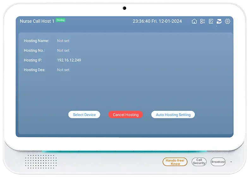Click the green Hosting status badge
The height and width of the screenshot is (178, 249).
pos(60,20)
